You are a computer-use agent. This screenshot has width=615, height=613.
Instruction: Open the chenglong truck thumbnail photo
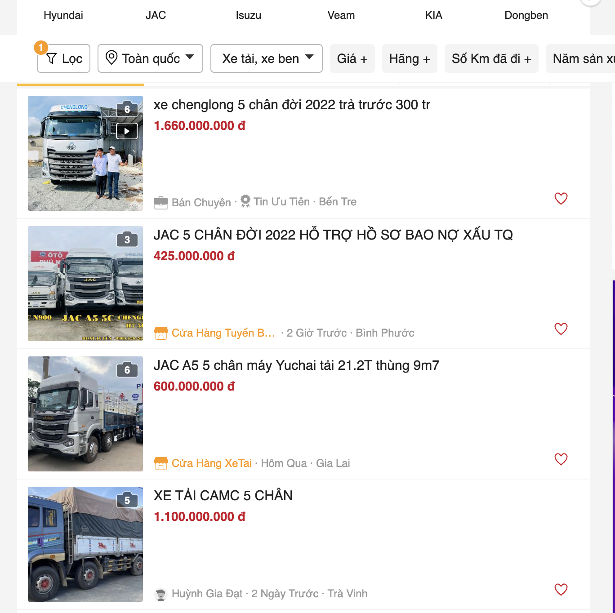[x=85, y=153]
